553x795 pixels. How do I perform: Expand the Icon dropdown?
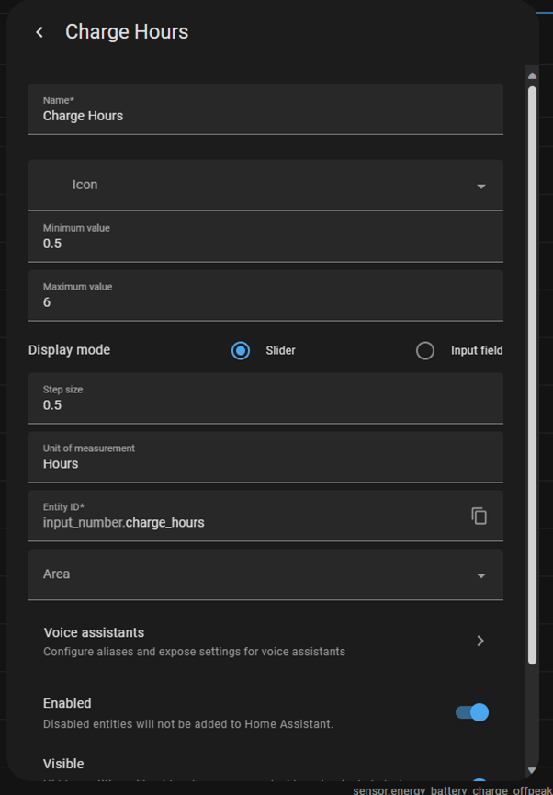coord(265,186)
